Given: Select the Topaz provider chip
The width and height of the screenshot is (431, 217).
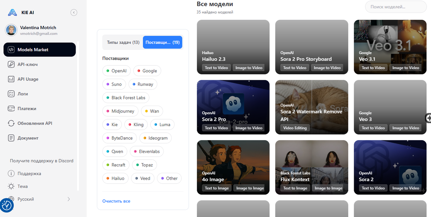Looking at the screenshot, I should (x=144, y=165).
